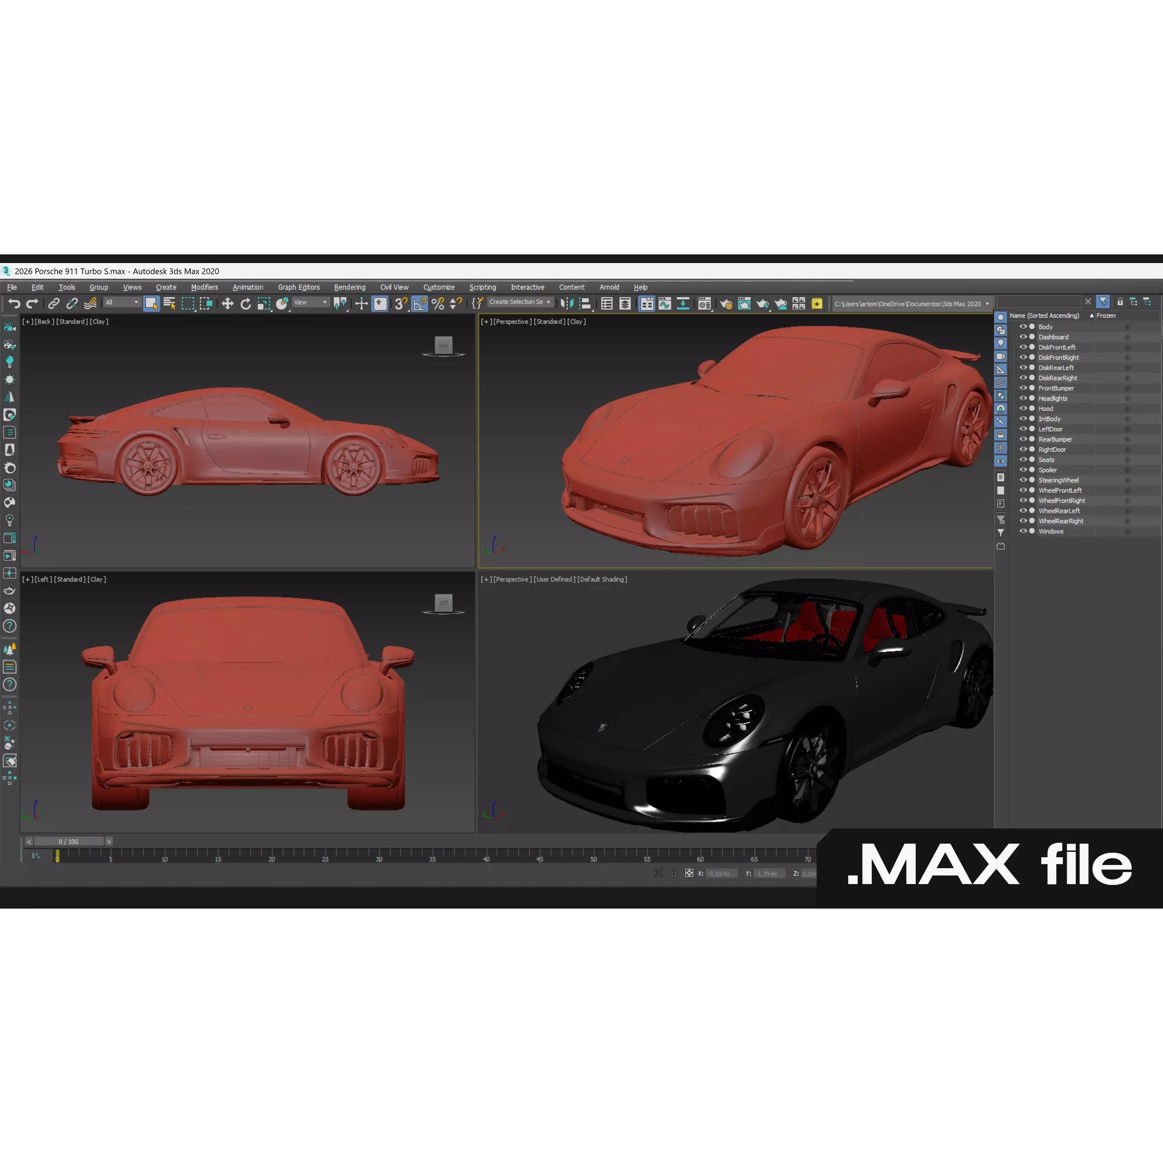Image resolution: width=1163 pixels, height=1163 pixels.
Task: Click the Undo arrow icon
Action: 15,304
